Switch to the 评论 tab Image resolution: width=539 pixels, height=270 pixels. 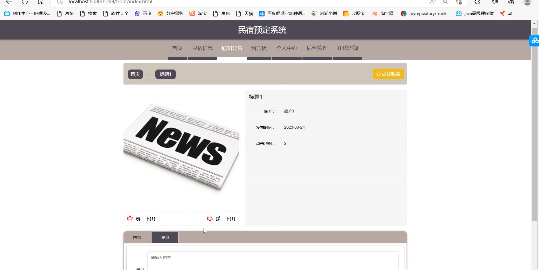165,237
